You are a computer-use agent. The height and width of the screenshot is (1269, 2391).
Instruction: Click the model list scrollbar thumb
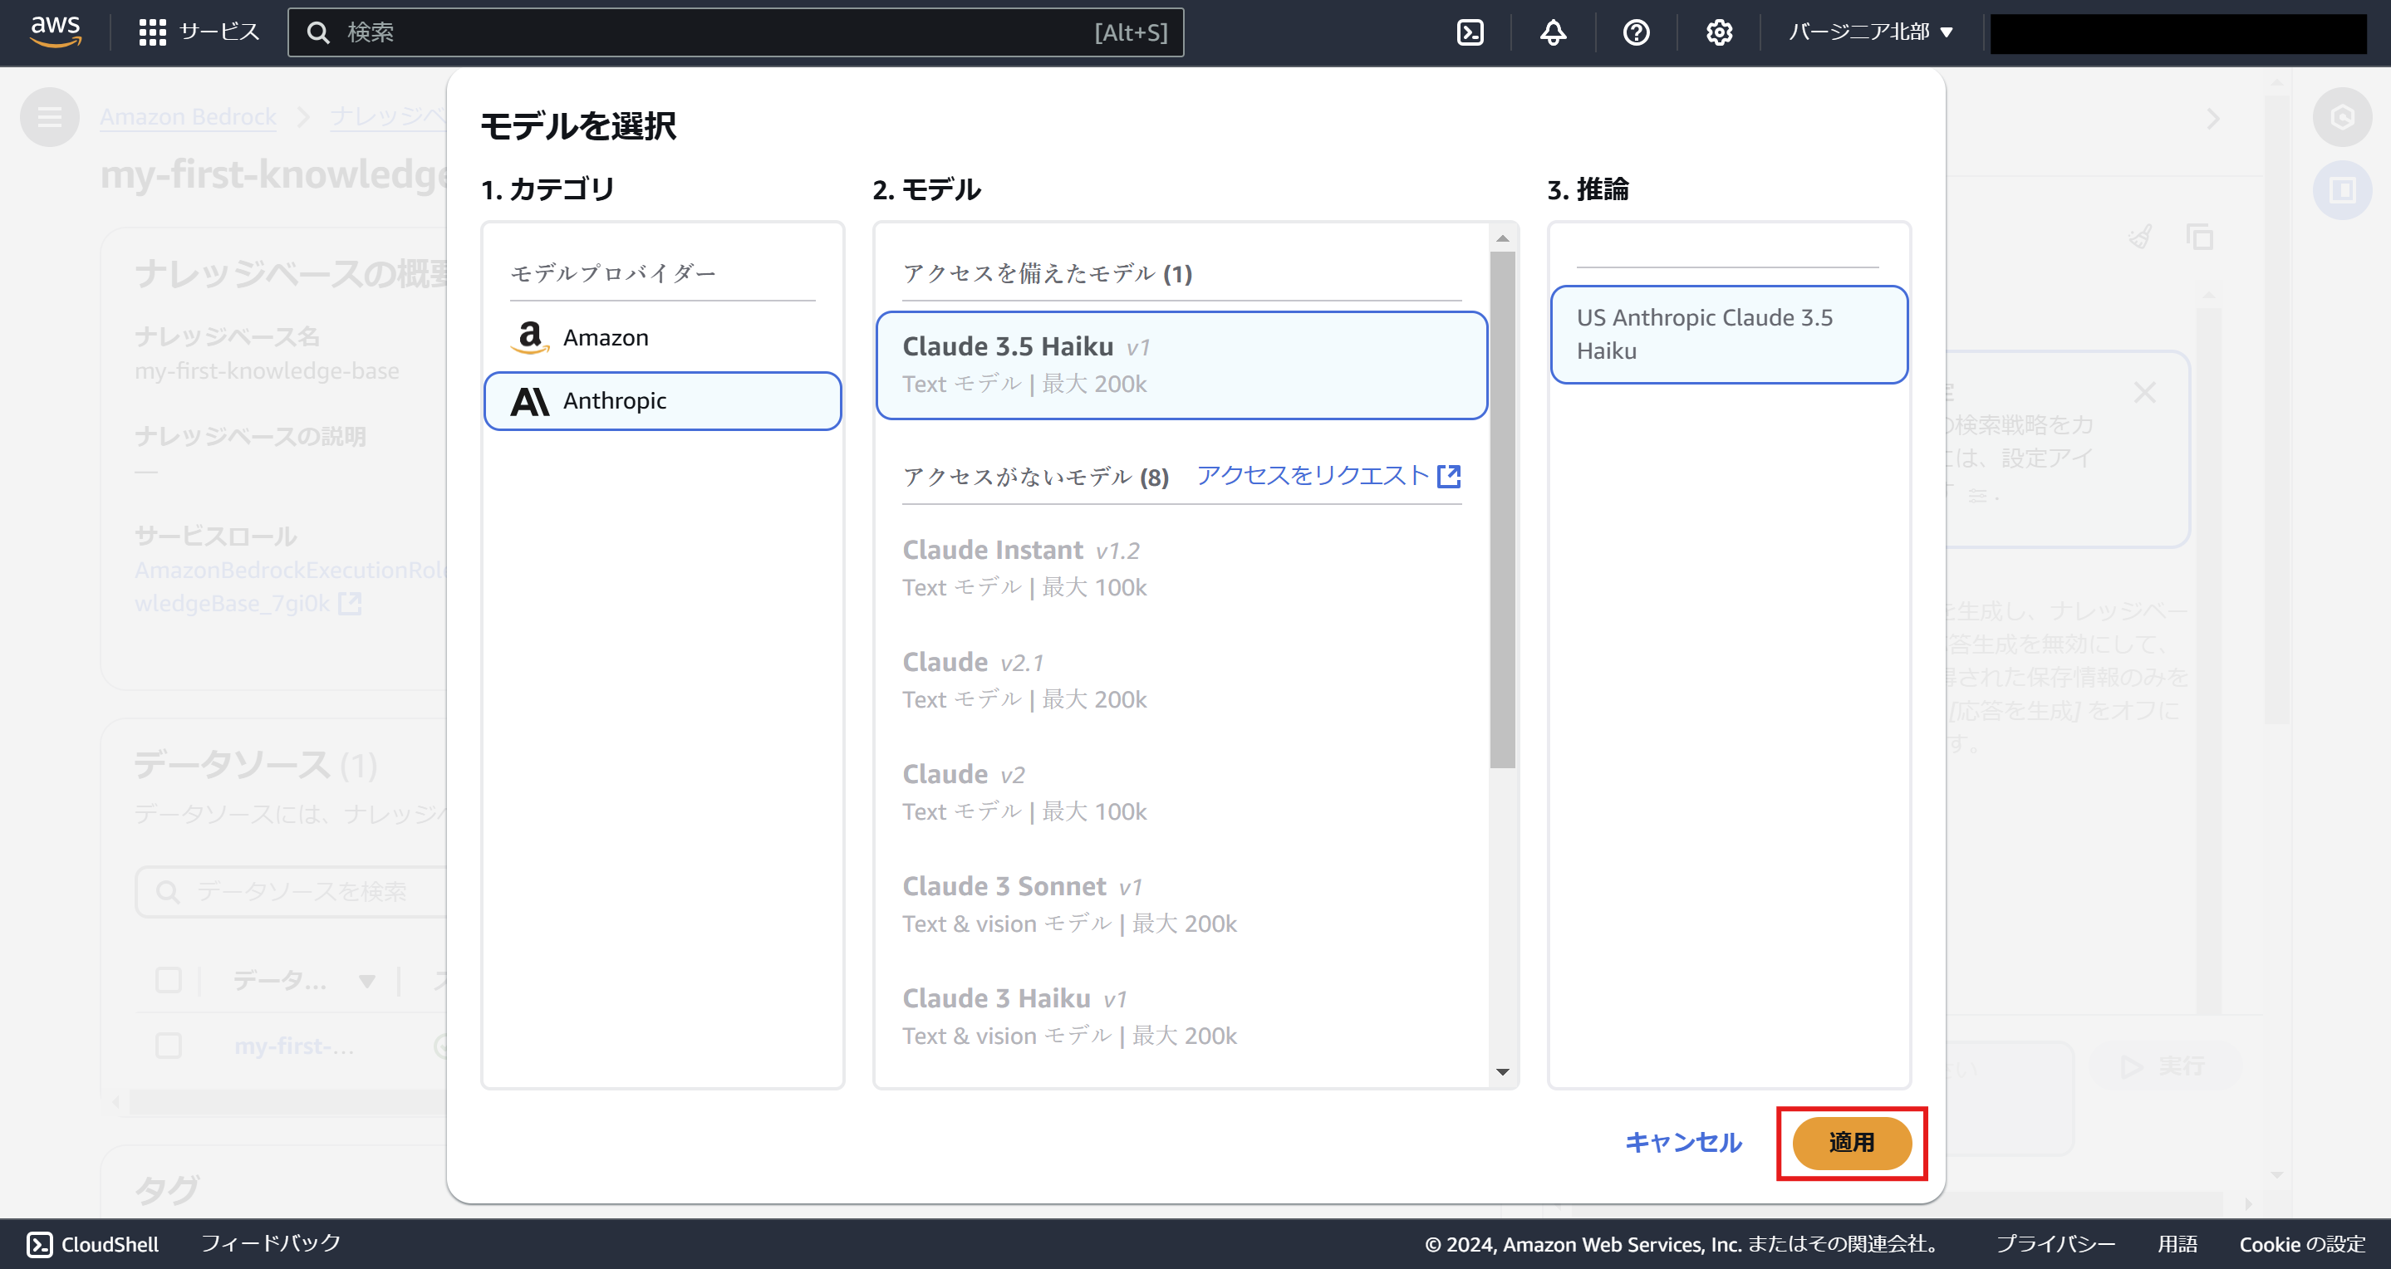click(x=1502, y=510)
